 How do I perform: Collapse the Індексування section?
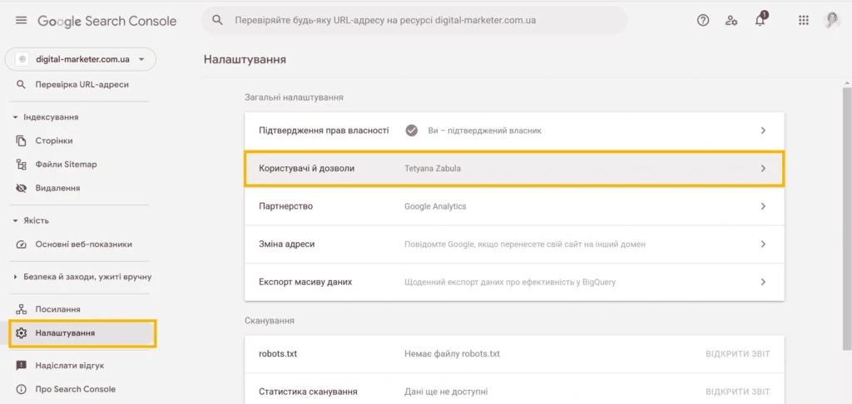tap(15, 117)
